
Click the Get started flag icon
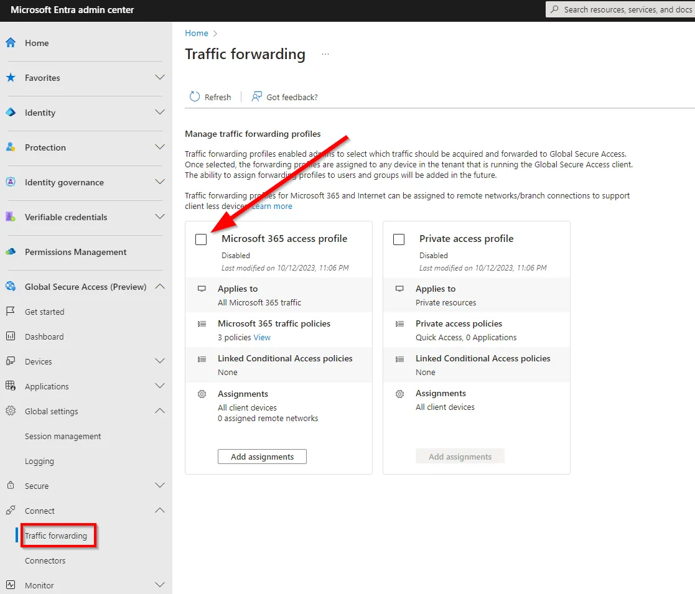(11, 312)
